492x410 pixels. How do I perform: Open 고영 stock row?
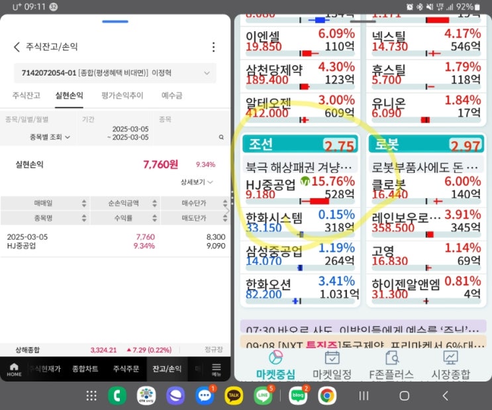(x=426, y=256)
